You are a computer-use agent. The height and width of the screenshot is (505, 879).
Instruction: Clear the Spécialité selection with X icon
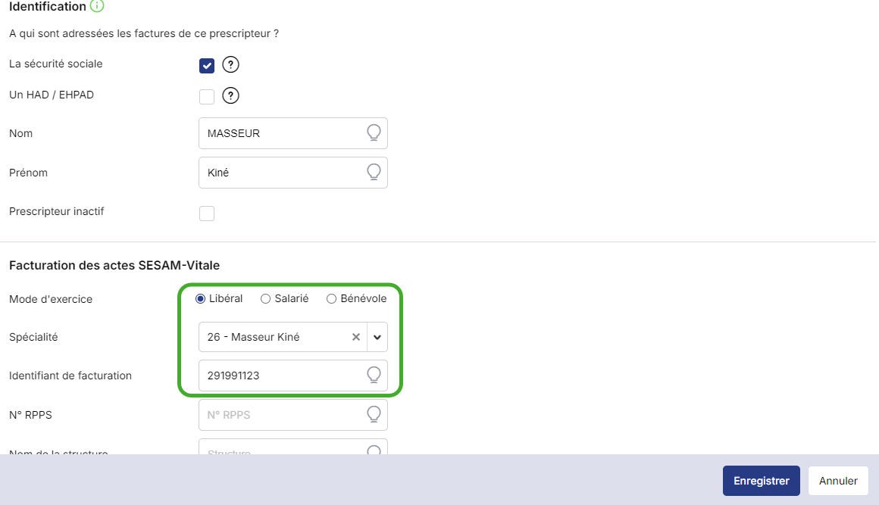point(356,337)
